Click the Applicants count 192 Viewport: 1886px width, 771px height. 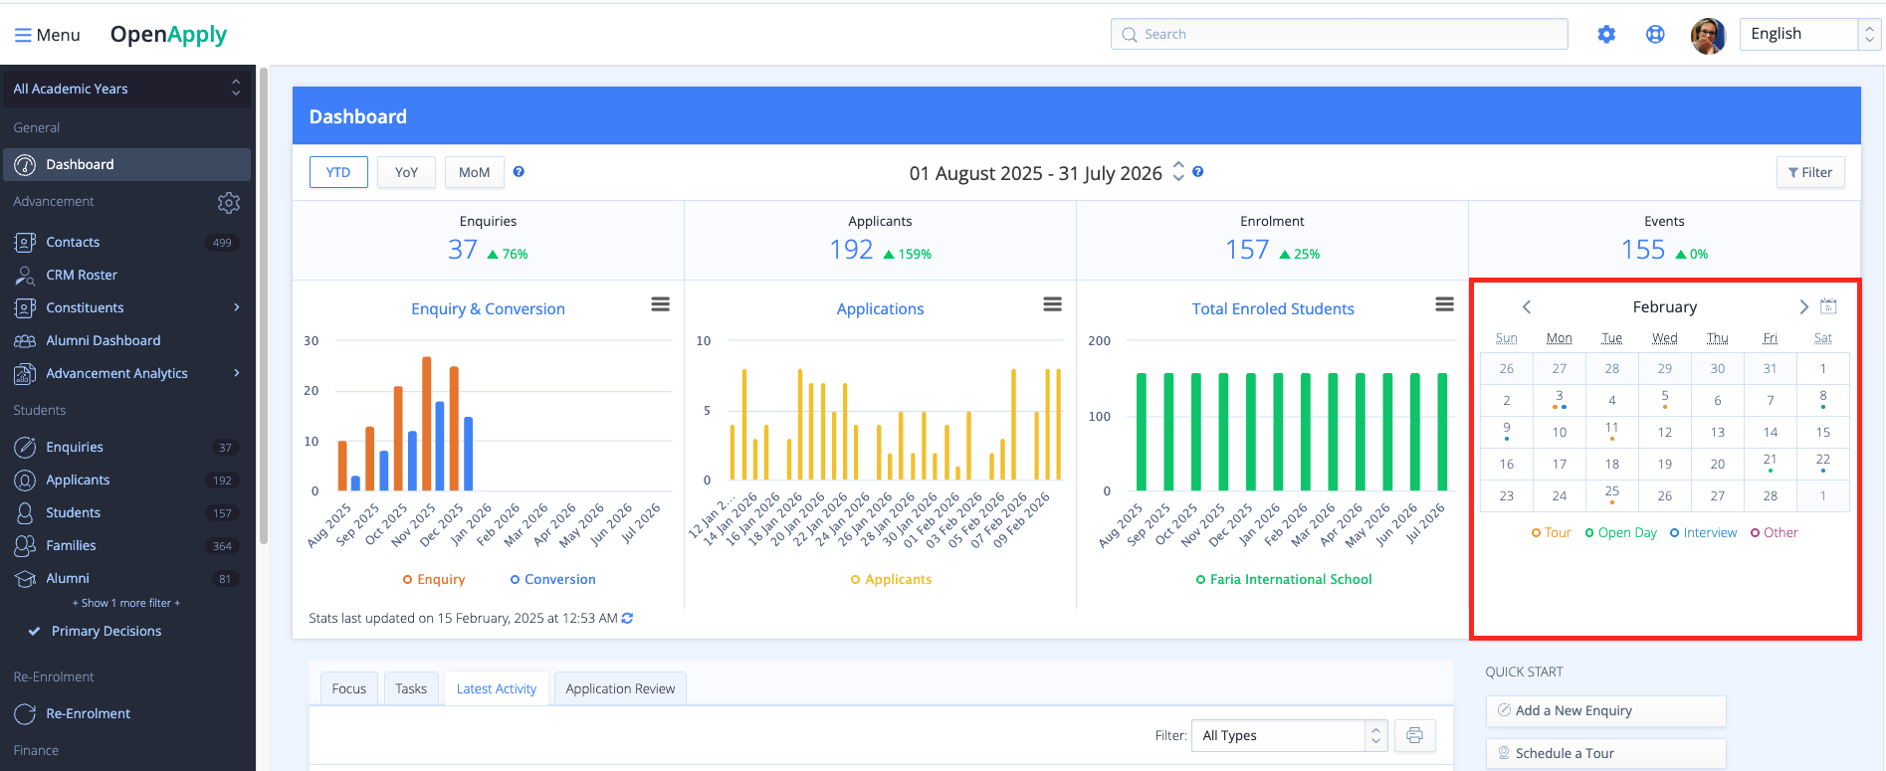click(851, 250)
